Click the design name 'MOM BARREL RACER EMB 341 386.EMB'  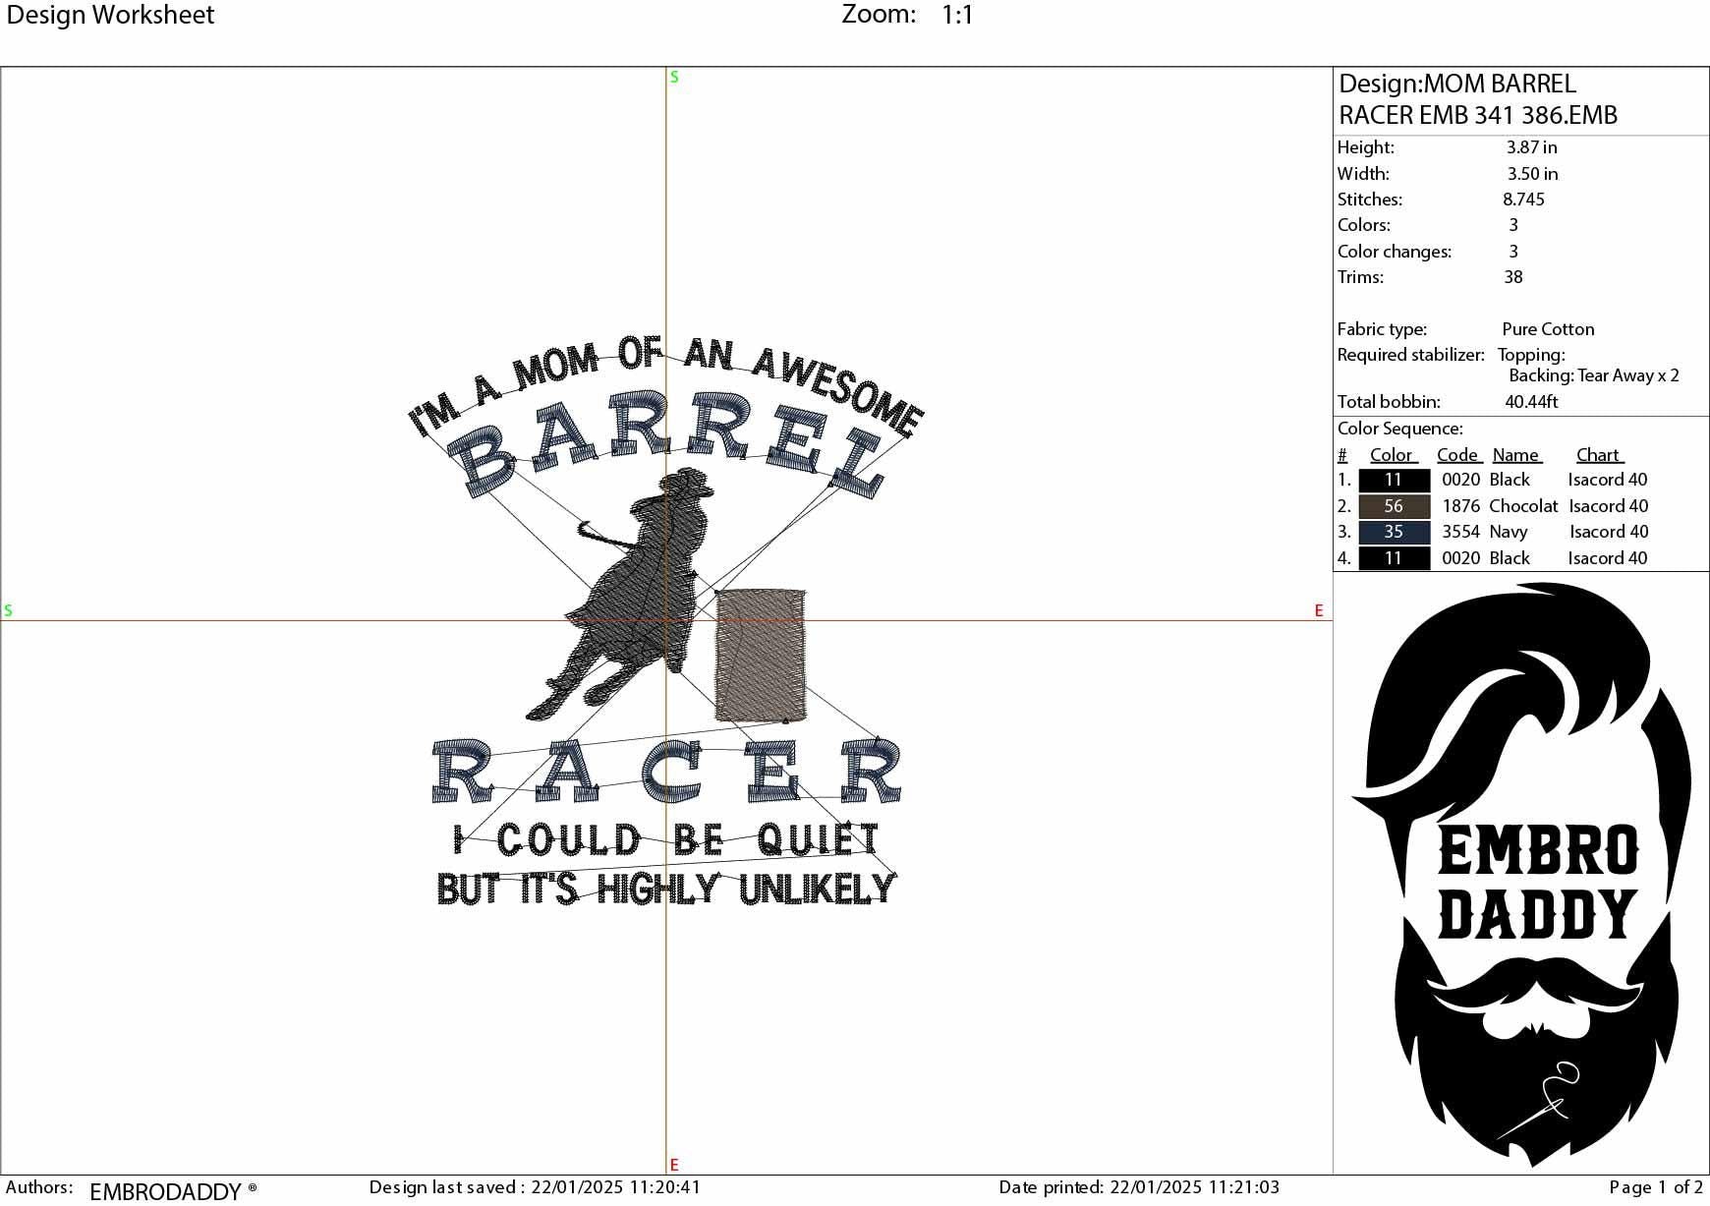tap(1478, 99)
